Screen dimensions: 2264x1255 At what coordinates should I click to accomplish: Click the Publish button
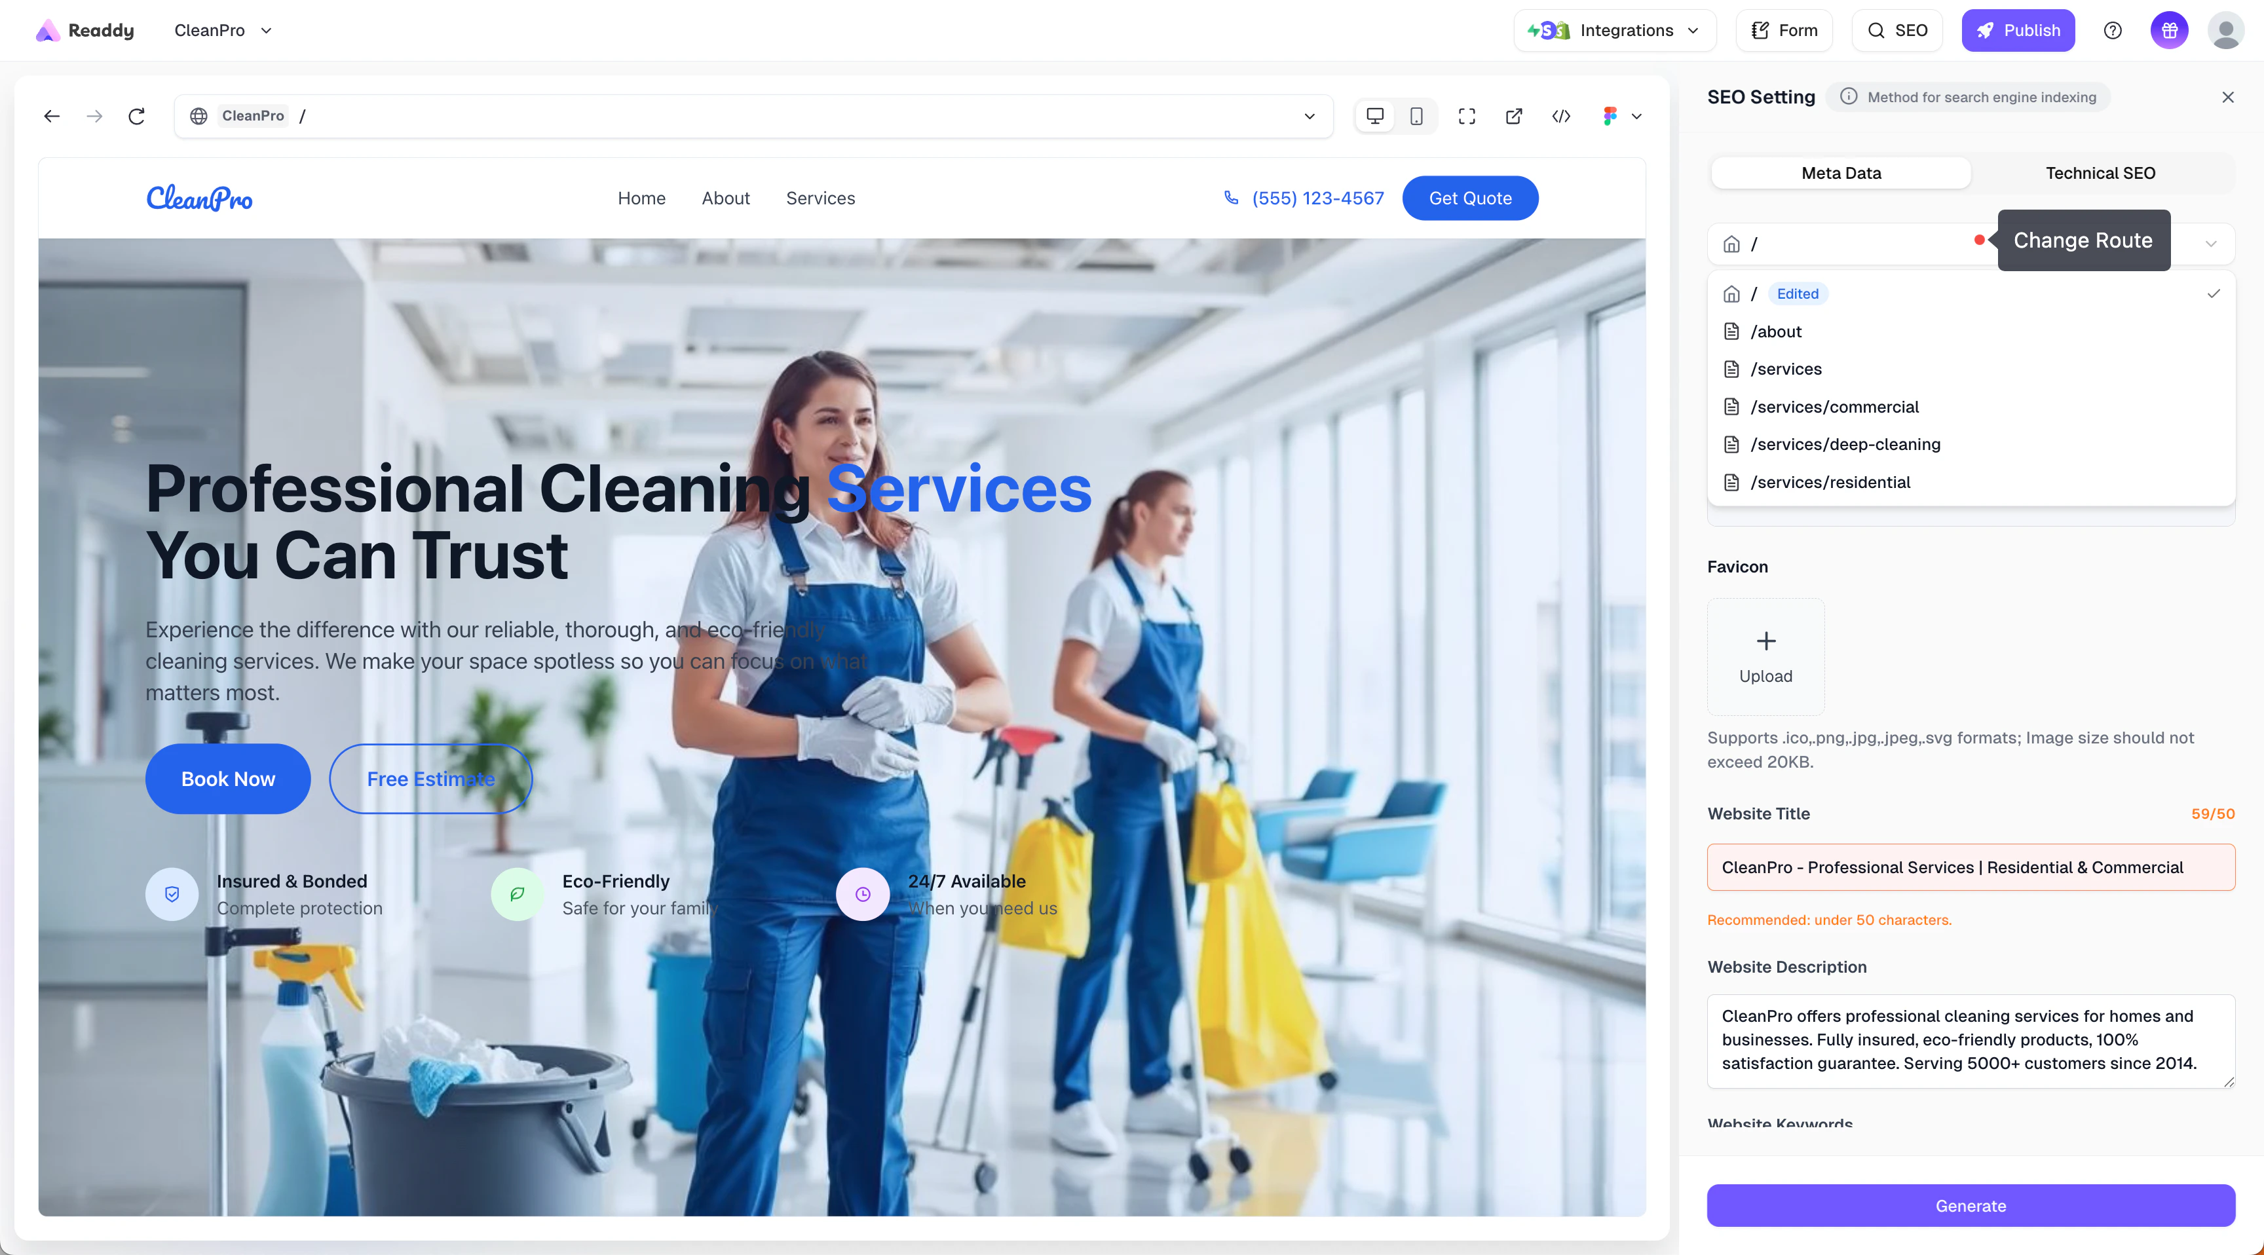coord(2017,31)
